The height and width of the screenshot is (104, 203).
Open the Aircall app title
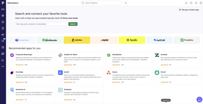click(163, 72)
